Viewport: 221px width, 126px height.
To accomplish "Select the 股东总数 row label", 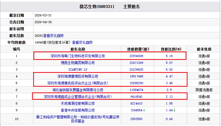I will [x=16, y=36].
